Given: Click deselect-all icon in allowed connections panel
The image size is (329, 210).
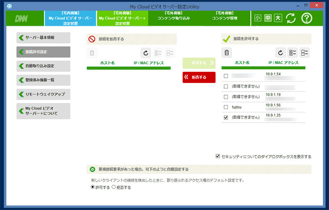Looking at the screenshot, I should click(x=305, y=52).
